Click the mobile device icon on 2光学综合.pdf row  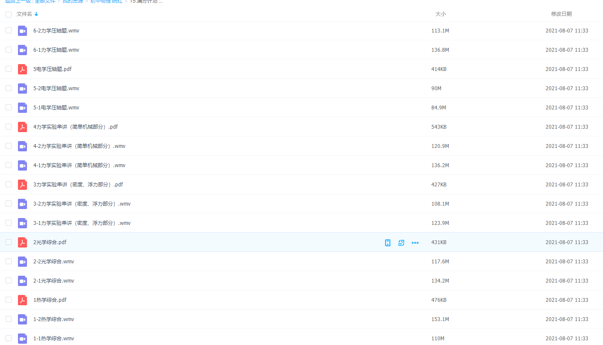click(388, 243)
